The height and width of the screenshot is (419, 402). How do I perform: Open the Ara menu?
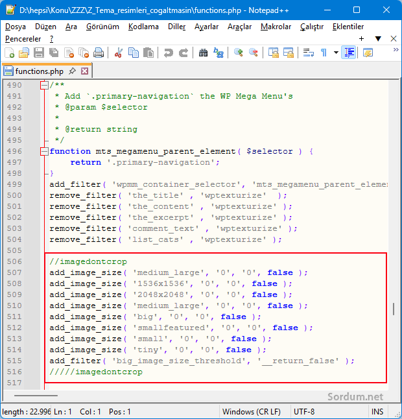[x=71, y=27]
